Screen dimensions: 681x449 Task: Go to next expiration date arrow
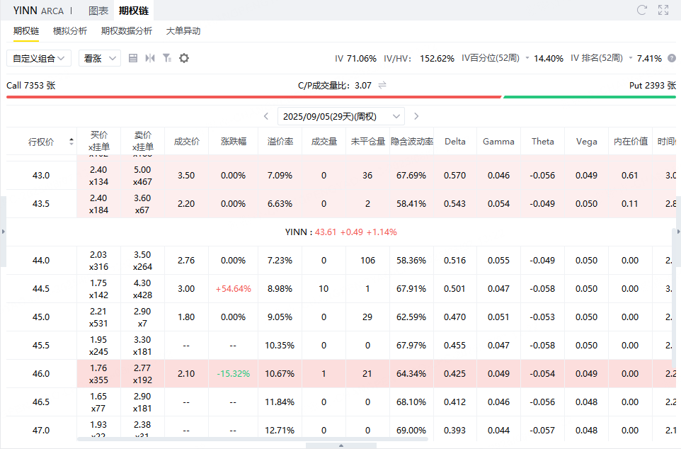tap(416, 116)
